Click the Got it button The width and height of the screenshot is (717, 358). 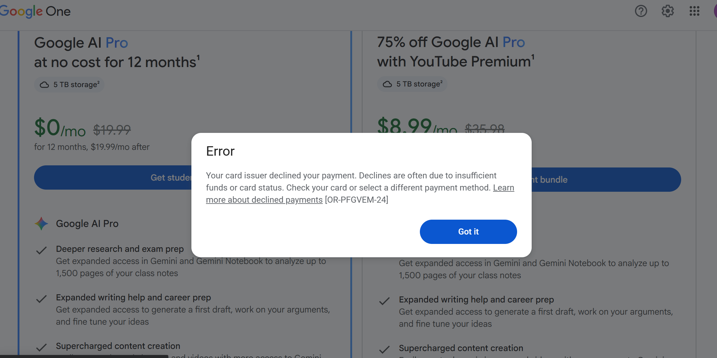(x=468, y=232)
